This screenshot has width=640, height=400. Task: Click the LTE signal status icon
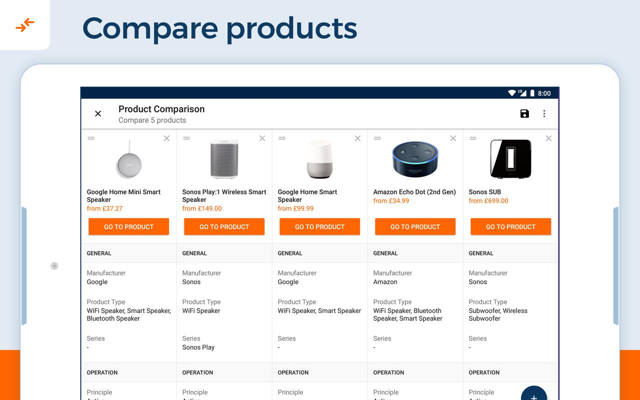[x=522, y=93]
